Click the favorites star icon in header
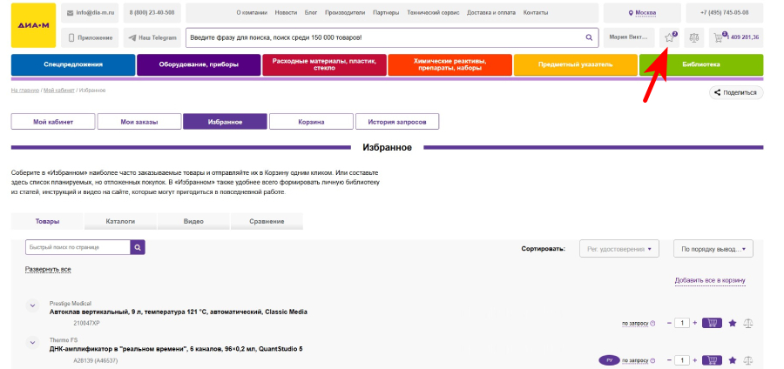The image size is (784, 369). click(669, 37)
